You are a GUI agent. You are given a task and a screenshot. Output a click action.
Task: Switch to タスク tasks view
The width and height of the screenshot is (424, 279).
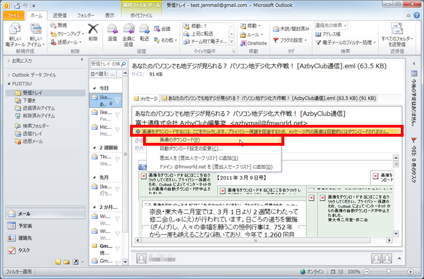[45, 250]
